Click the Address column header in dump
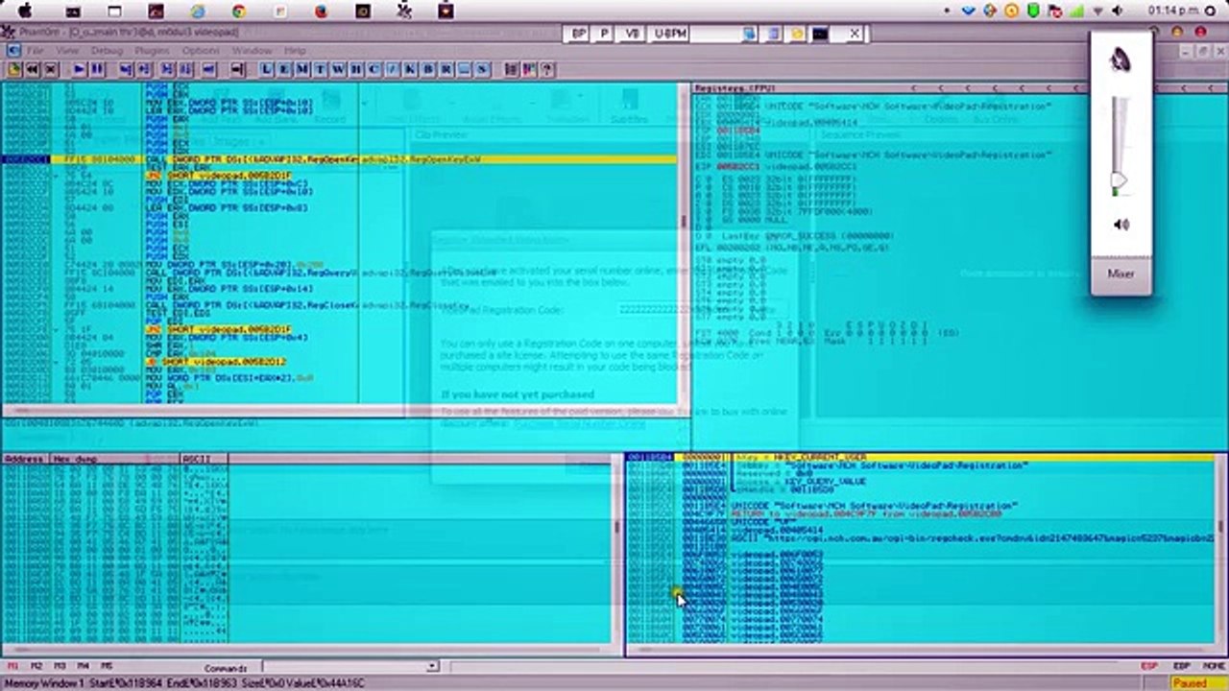This screenshot has width=1229, height=691. coord(25,459)
